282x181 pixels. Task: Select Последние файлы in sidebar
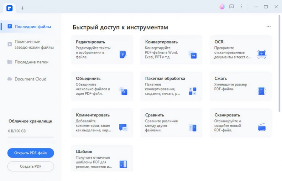click(x=33, y=27)
